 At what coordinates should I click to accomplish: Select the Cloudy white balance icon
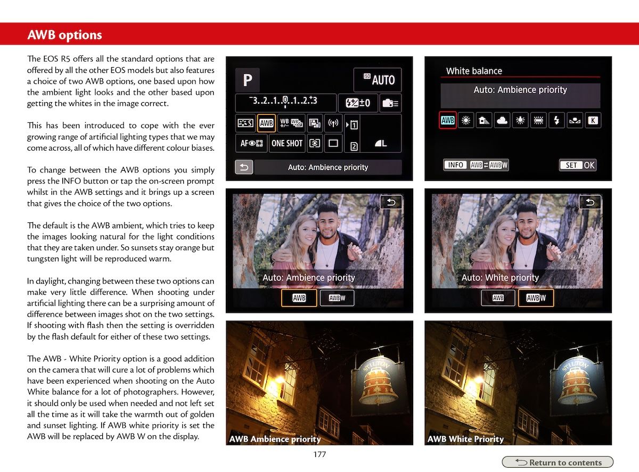pyautogui.click(x=502, y=120)
